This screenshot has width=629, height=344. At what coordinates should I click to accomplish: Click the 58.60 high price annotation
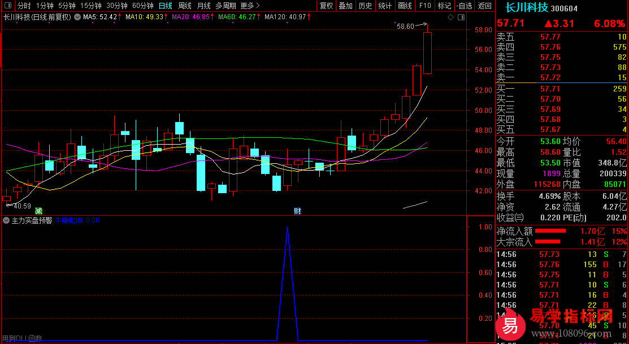[x=405, y=27]
